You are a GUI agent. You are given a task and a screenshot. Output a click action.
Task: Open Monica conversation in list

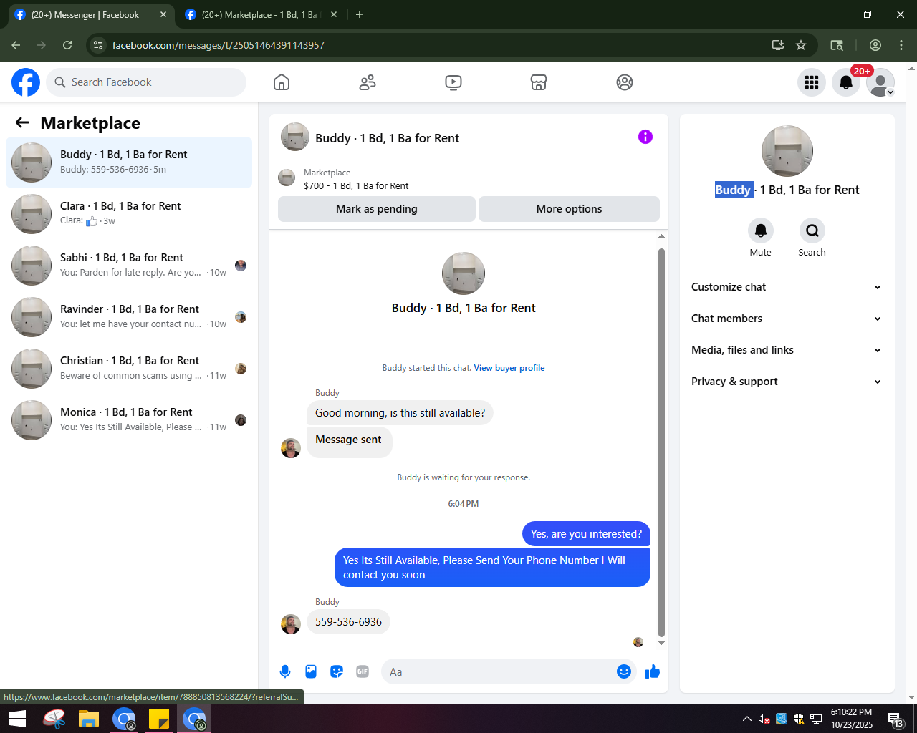(129, 420)
